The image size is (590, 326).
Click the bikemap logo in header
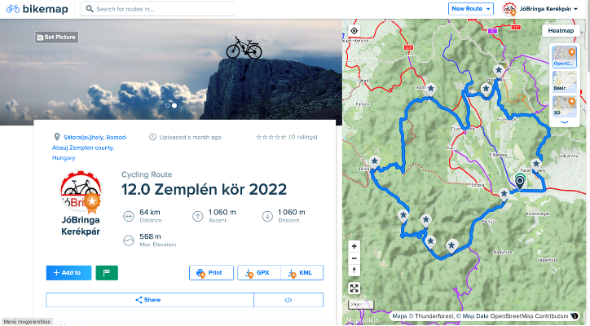coord(37,9)
